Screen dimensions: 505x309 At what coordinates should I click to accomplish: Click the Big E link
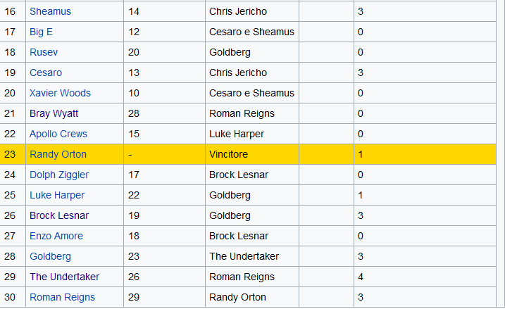coord(42,32)
